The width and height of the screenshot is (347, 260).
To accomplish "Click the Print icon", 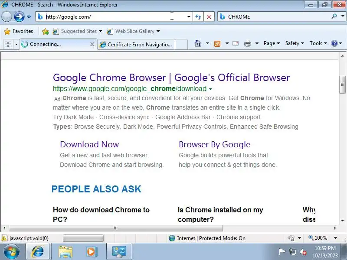I will (x=247, y=44).
